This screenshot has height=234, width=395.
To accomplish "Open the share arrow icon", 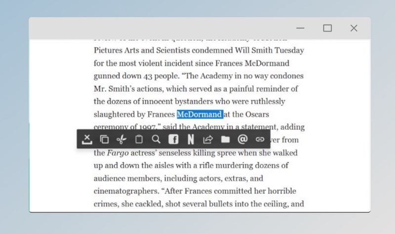I will 208,139.
